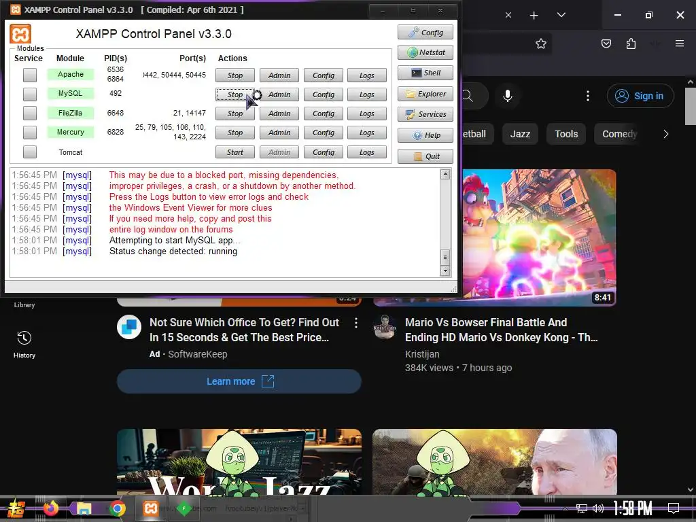Open Kristijan channel avatar

(385, 327)
